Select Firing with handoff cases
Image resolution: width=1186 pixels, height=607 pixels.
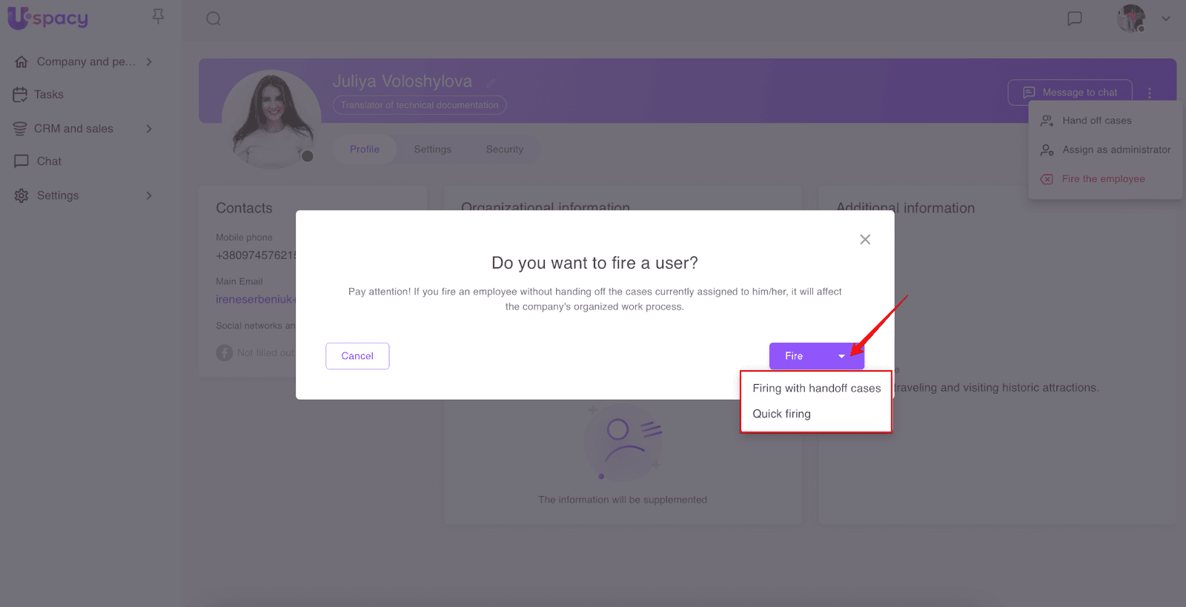click(x=816, y=388)
